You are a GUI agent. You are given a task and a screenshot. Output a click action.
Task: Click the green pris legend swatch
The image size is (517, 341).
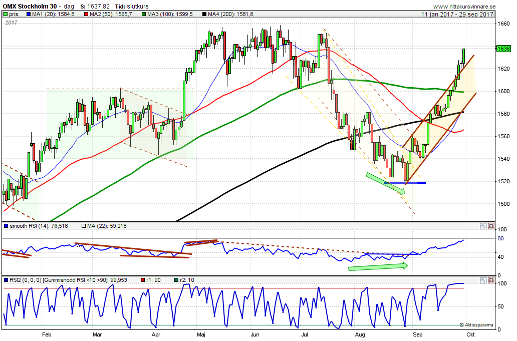(6, 14)
